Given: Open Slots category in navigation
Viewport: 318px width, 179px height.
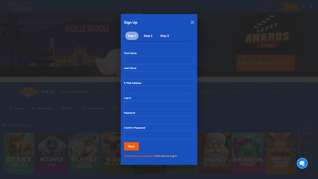Looking at the screenshot, I should point(67,108).
